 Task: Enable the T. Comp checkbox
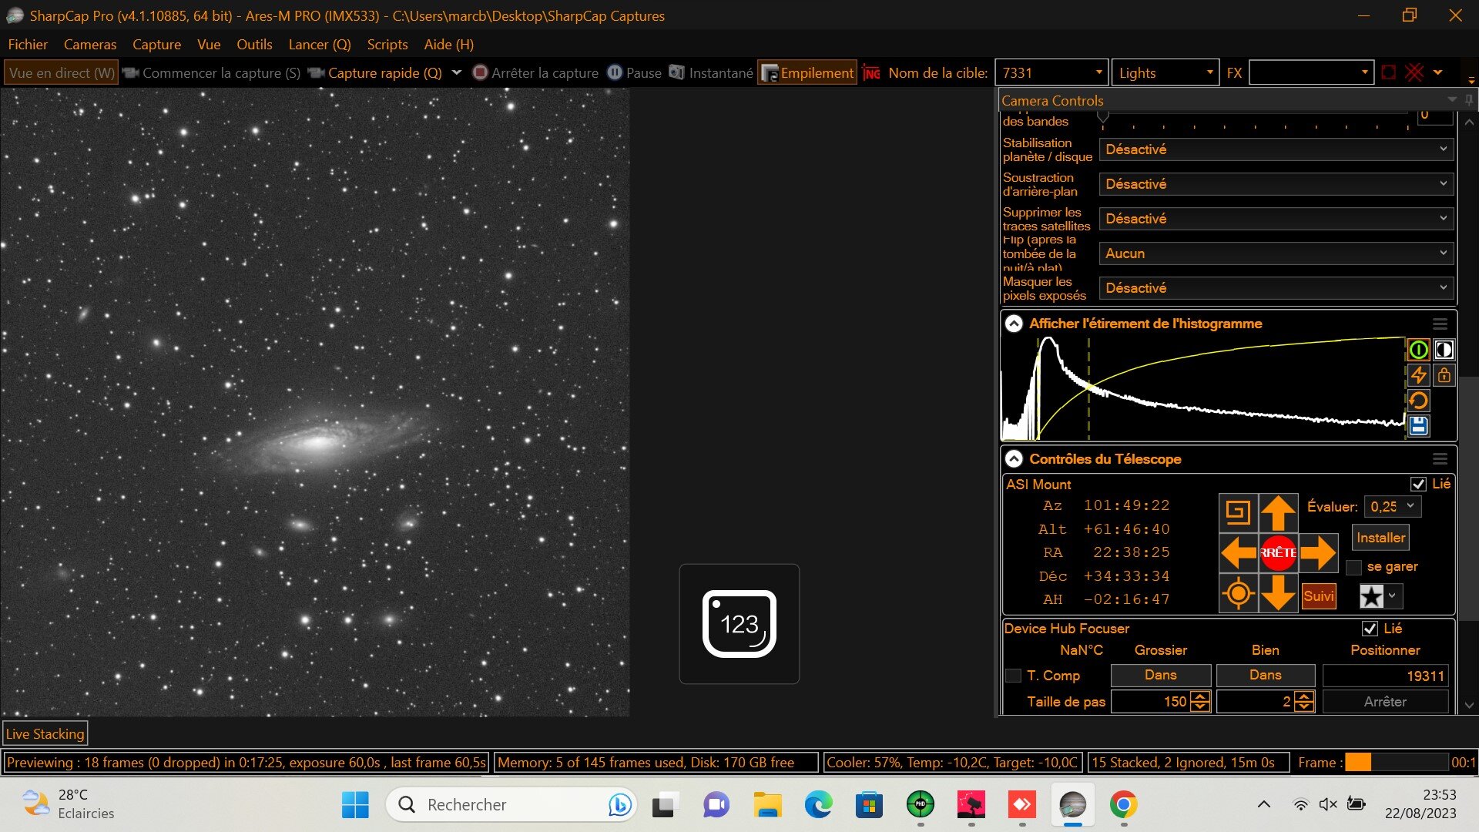1013,676
